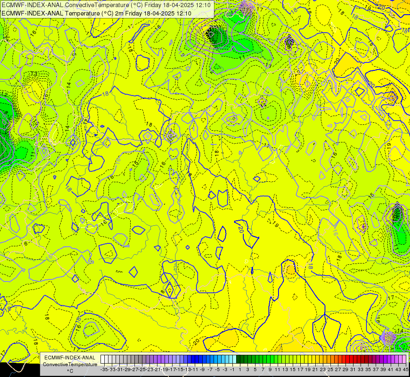Viewport: 410px width, 377px height.
Task: Pick the light cyan swatch above legend value -1
Action: [x=231, y=359]
